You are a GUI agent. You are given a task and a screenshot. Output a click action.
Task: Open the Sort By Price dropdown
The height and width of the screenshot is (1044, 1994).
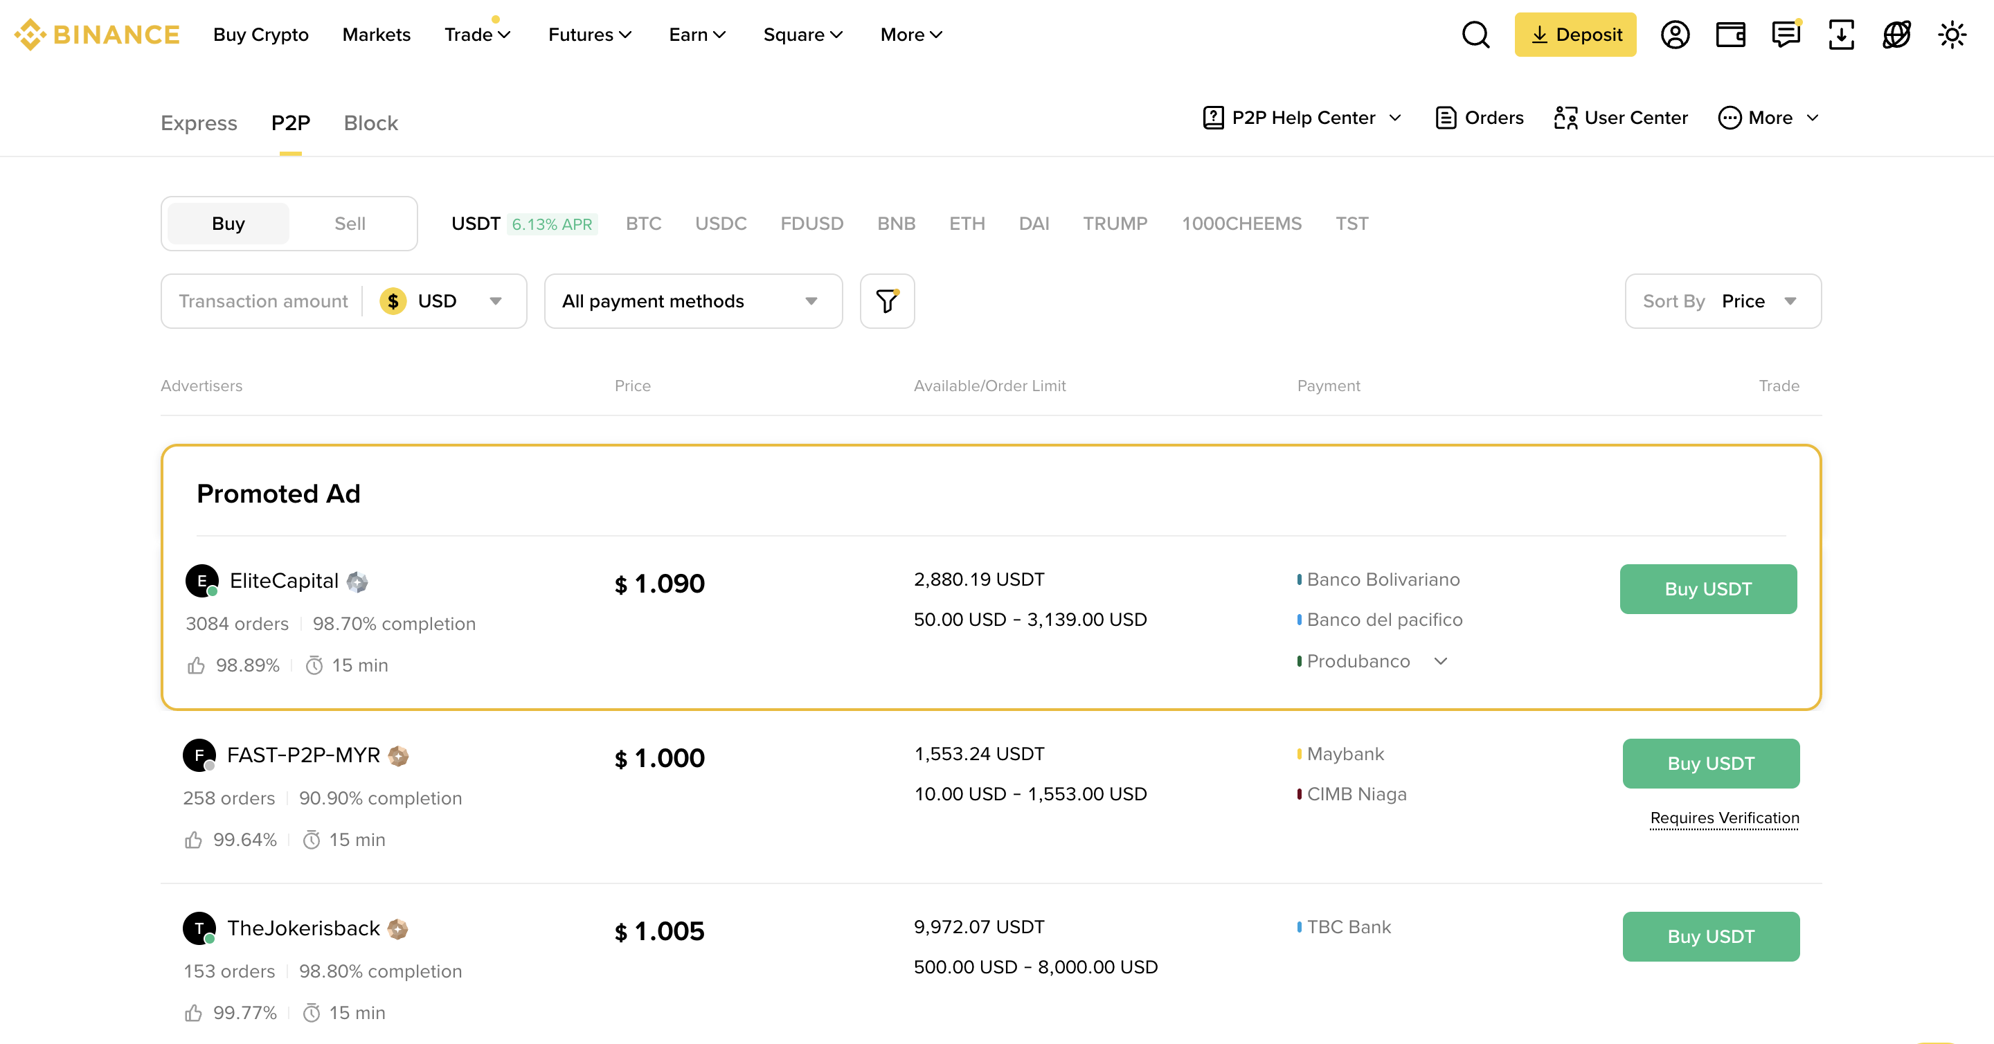coord(1723,301)
